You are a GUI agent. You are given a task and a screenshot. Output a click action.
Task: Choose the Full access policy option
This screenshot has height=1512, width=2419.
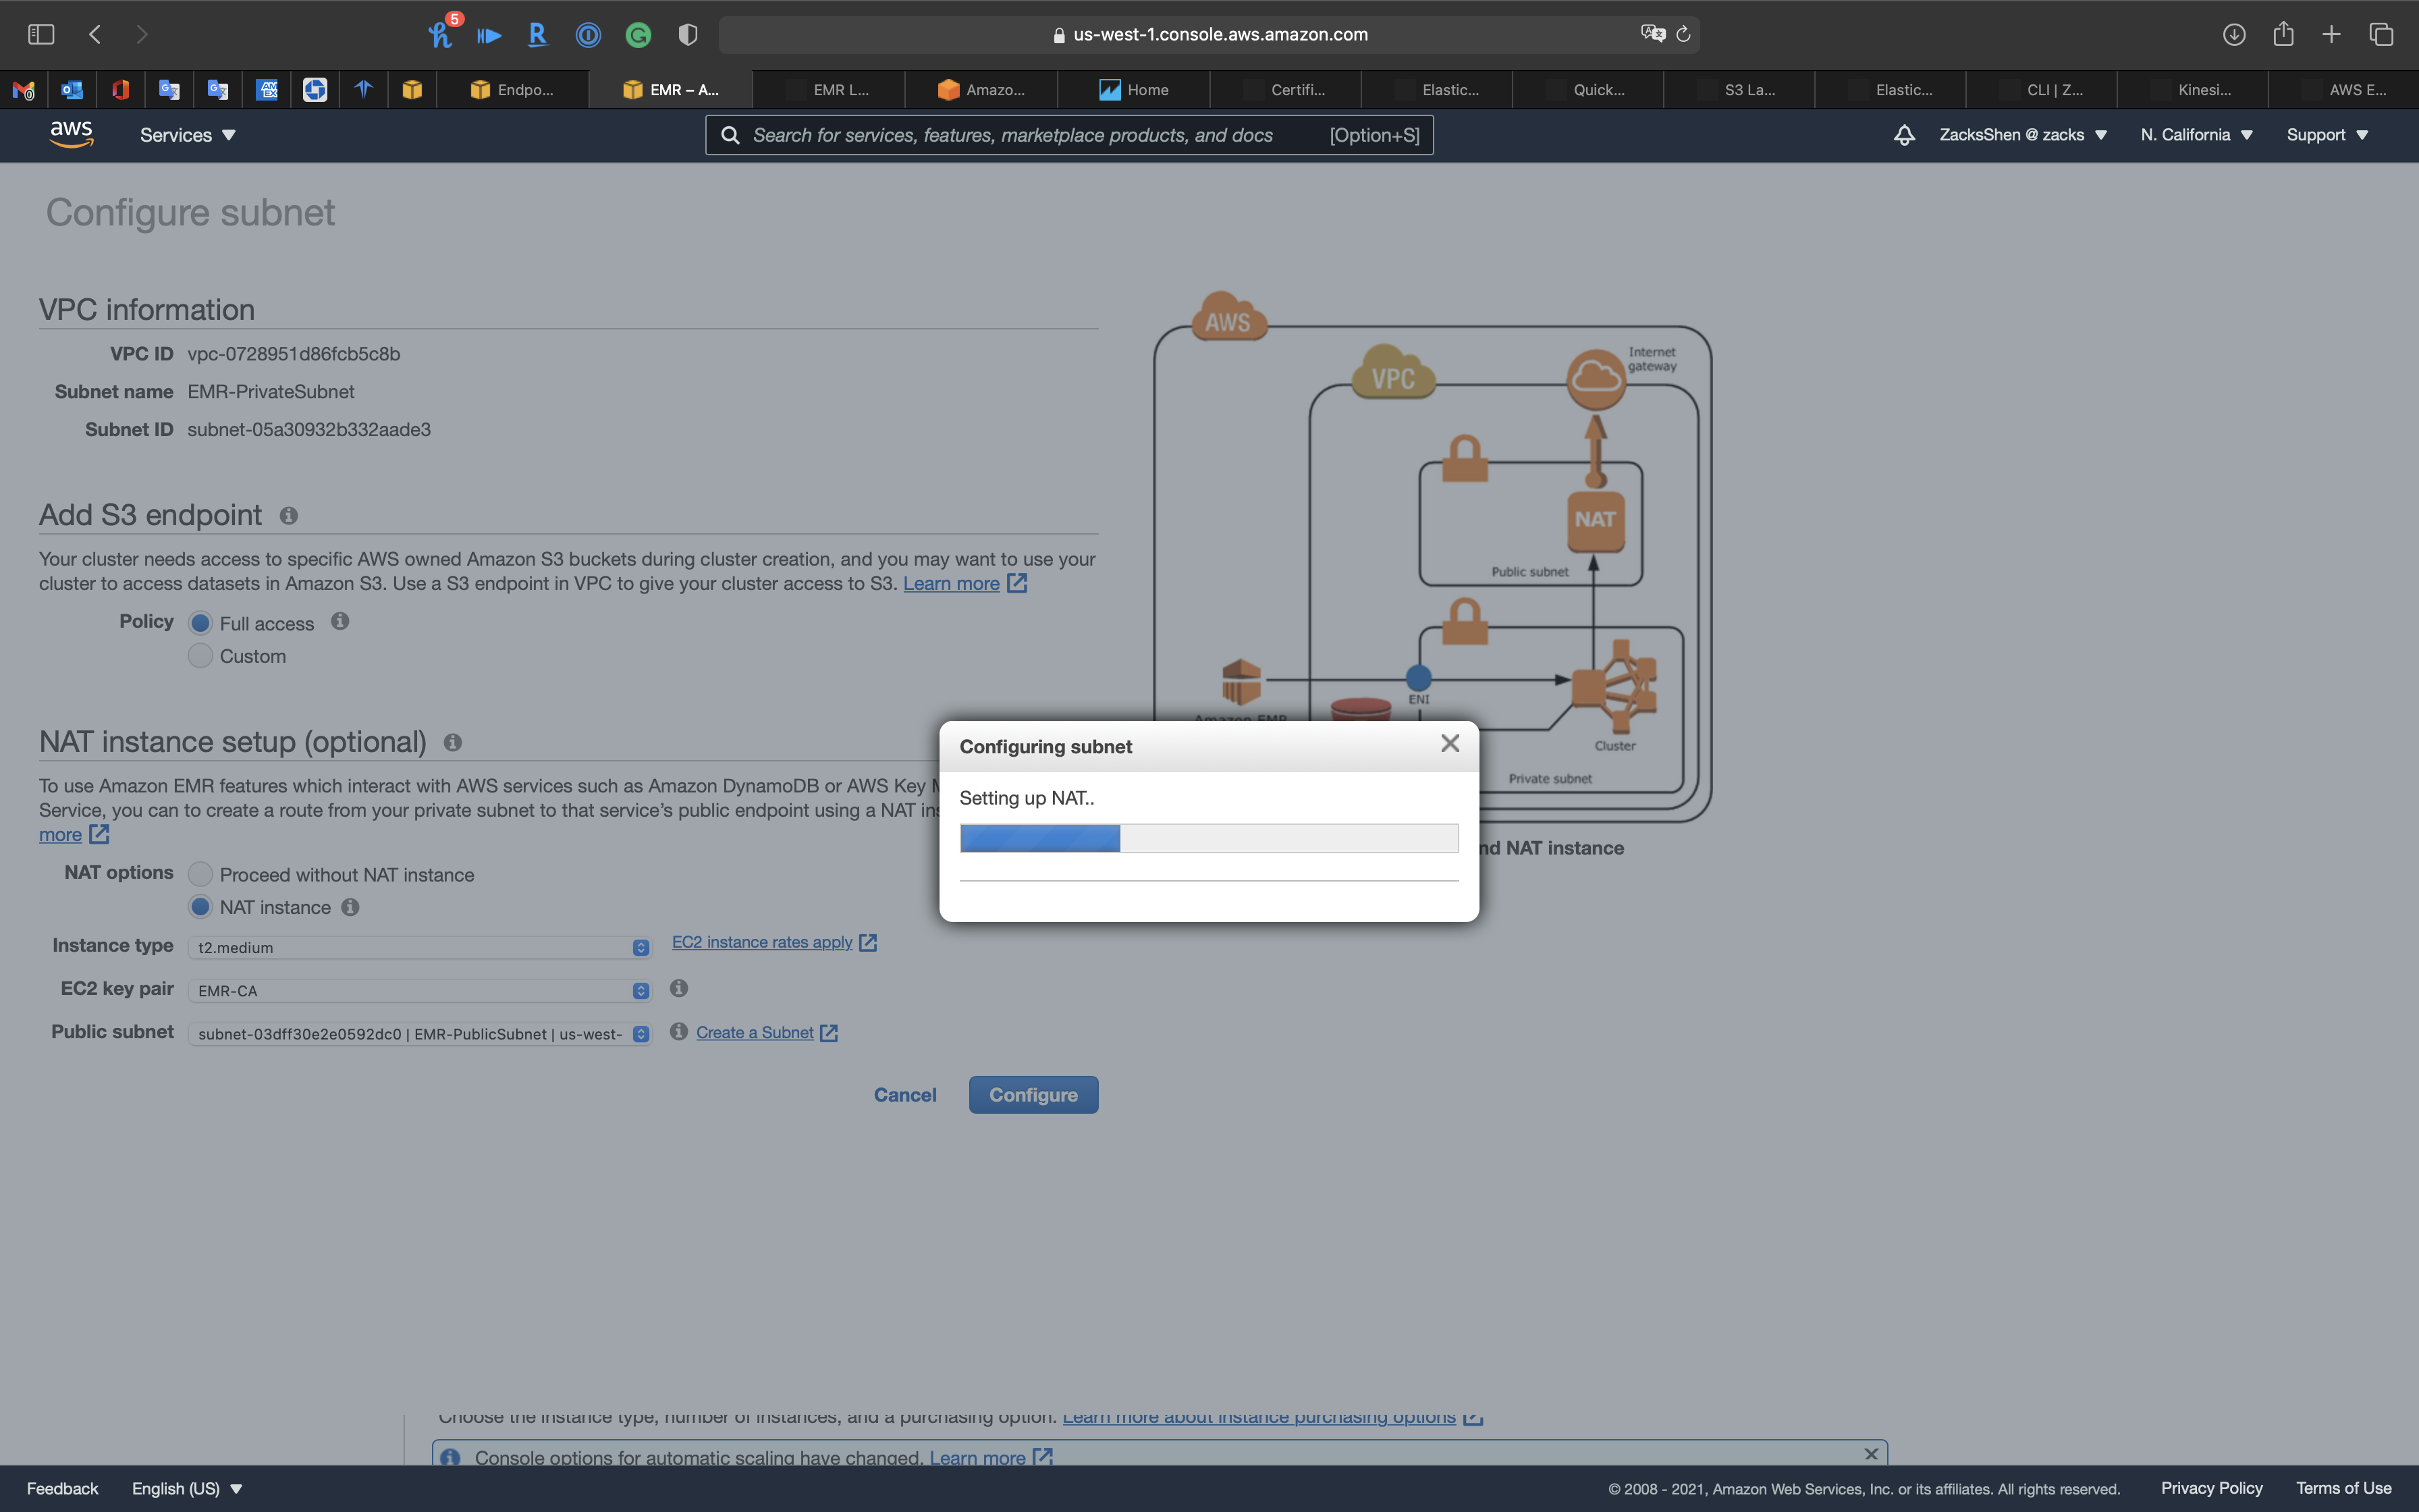pyautogui.click(x=201, y=623)
